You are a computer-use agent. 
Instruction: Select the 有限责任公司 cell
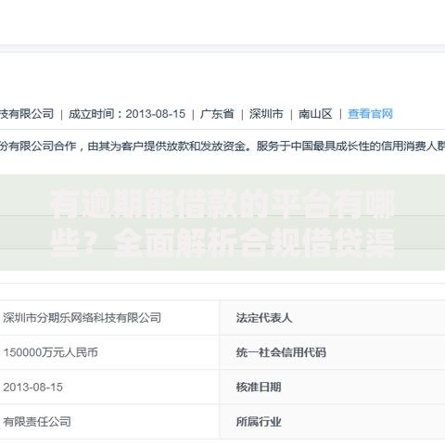37,422
